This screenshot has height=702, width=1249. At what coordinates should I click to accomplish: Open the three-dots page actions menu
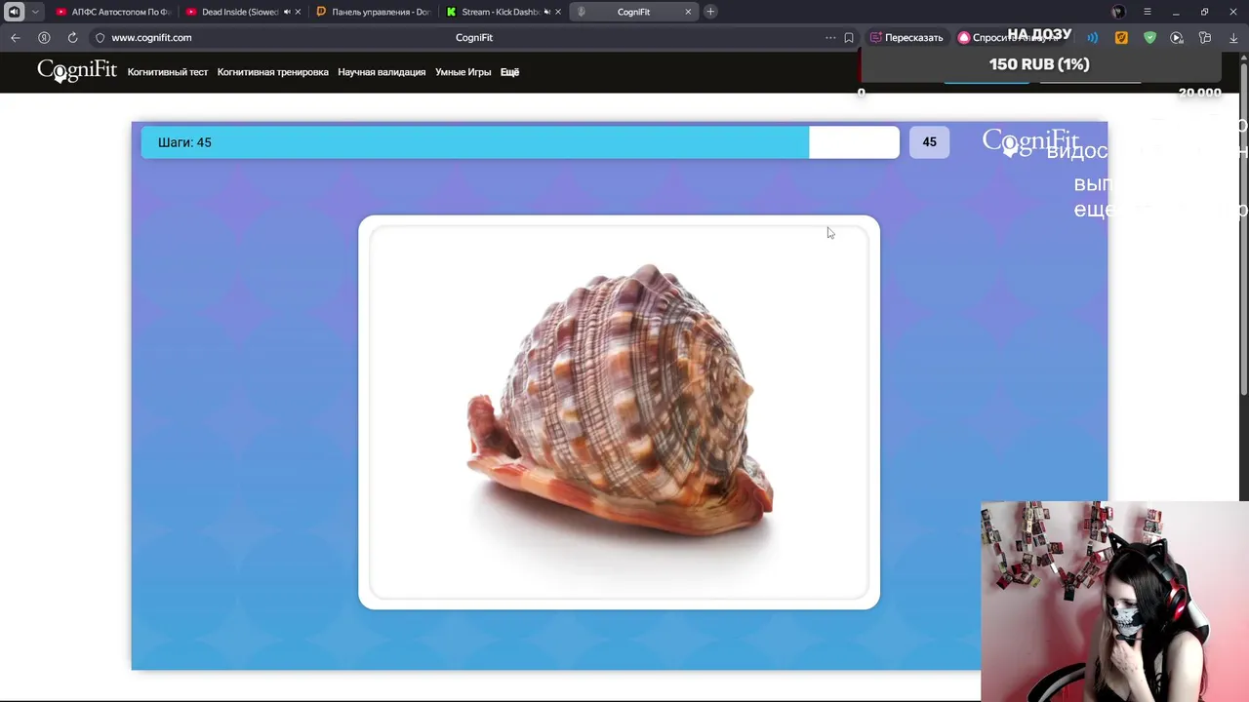(x=830, y=37)
